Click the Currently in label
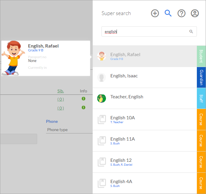This screenshot has height=194, width=206. tap(37, 68)
